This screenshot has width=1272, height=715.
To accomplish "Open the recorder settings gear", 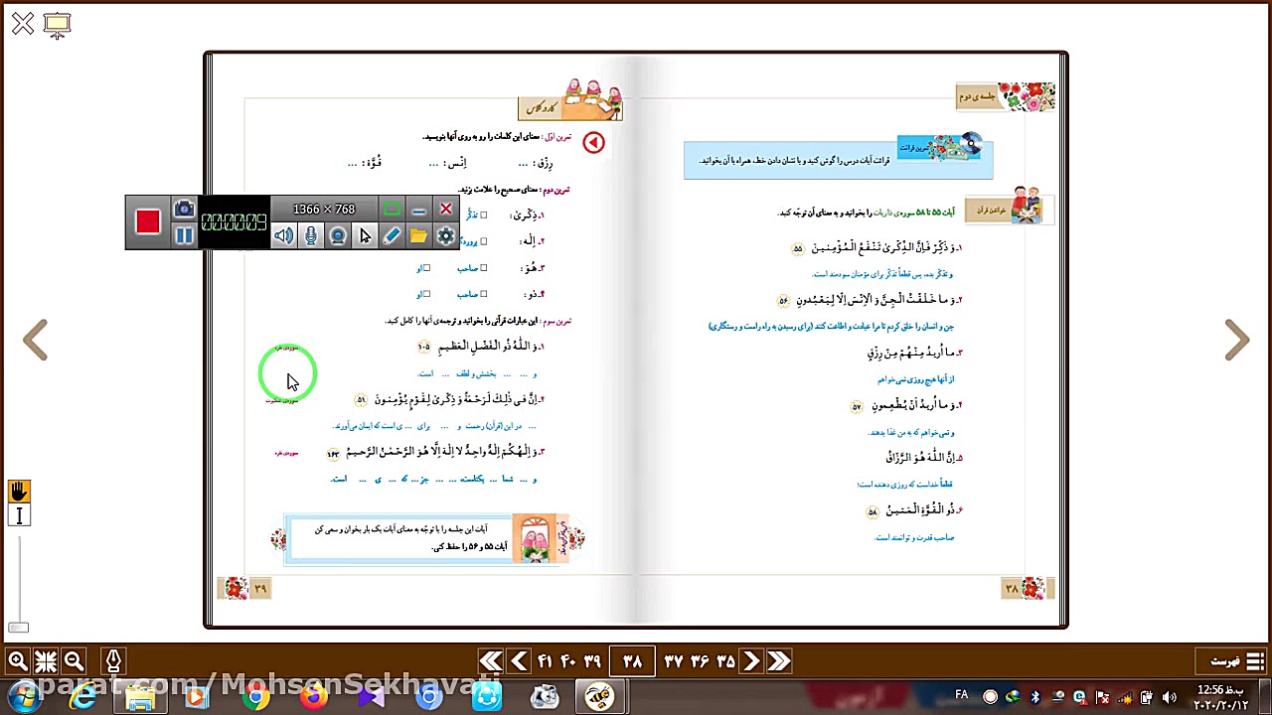I will point(445,235).
